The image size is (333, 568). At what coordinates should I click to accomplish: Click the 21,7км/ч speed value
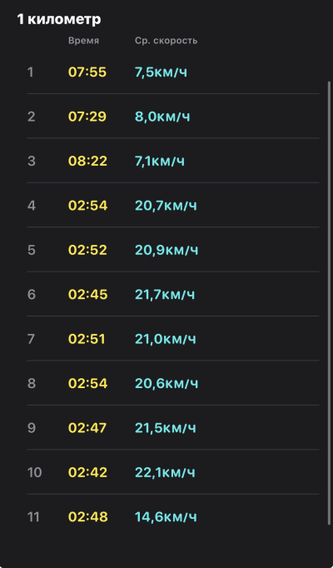coord(165,295)
